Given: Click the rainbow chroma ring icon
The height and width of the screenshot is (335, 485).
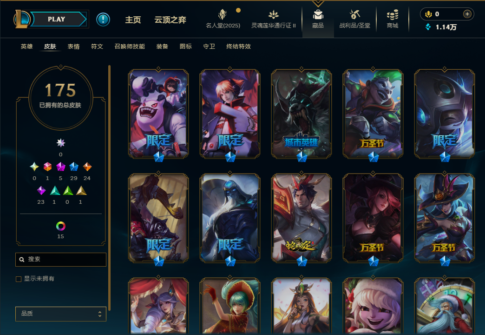Looking at the screenshot, I should [60, 226].
